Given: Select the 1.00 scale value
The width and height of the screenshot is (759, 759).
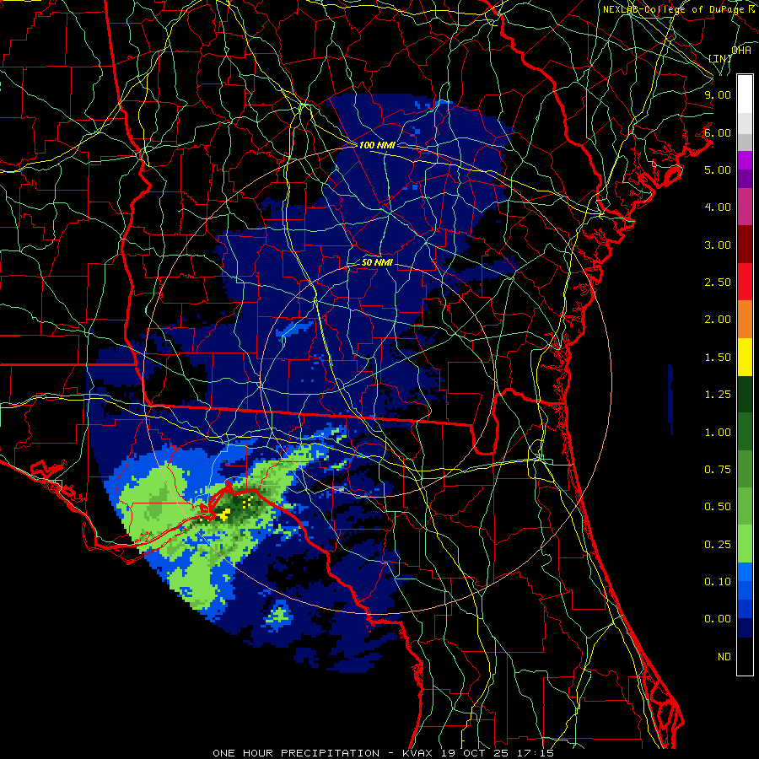Looking at the screenshot, I should 718,433.
